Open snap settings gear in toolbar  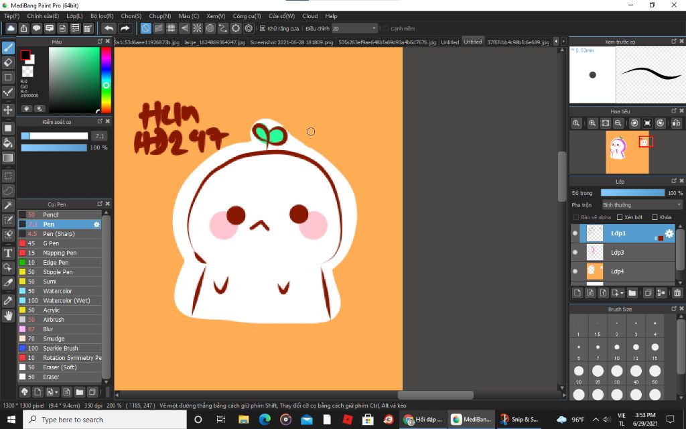click(249, 28)
